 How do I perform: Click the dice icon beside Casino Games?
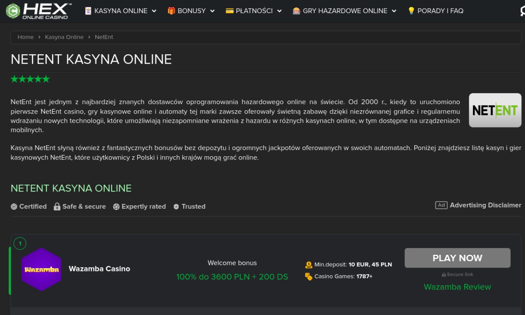tap(309, 276)
